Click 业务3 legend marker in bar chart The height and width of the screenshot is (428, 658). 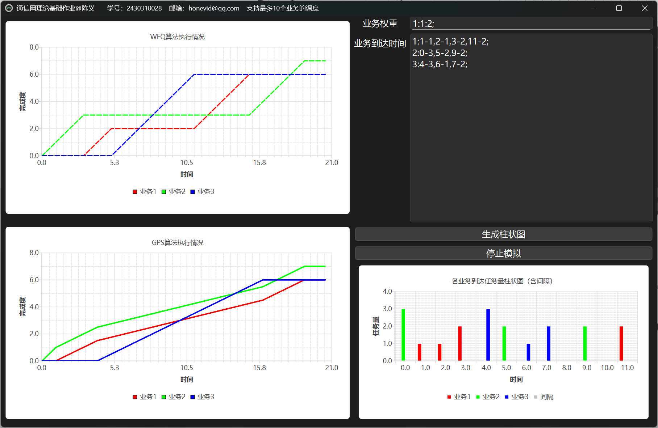point(507,397)
